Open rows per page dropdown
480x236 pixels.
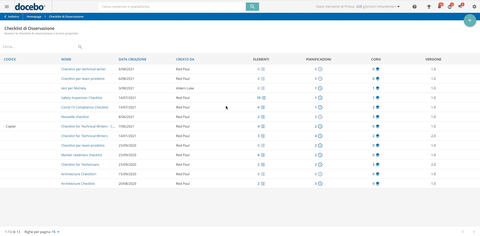[x=56, y=232]
